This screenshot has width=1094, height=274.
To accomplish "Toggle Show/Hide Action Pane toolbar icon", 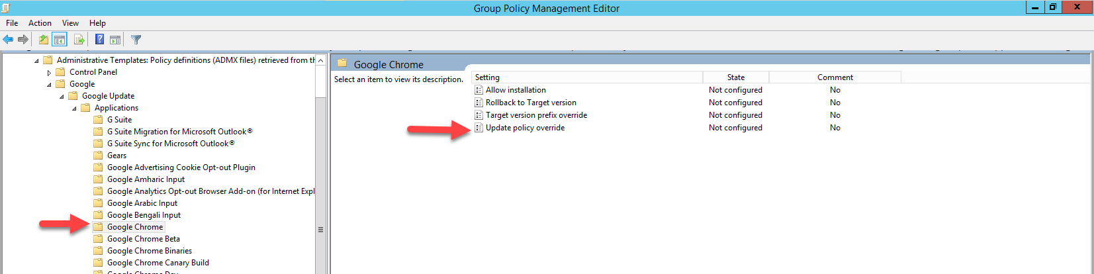I will point(115,40).
